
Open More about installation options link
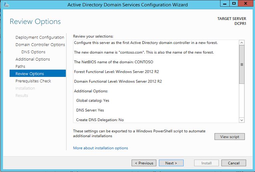click(101, 148)
